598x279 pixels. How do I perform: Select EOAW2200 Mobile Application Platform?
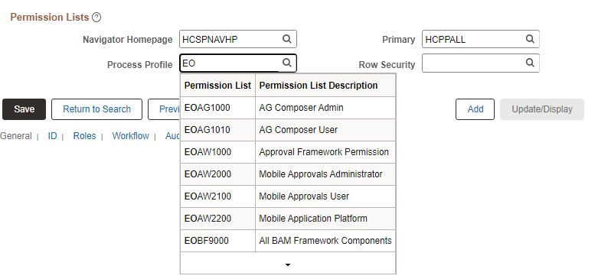[288, 219]
